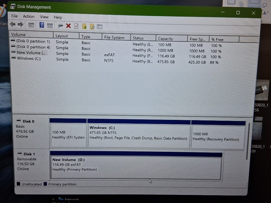Click the 425.30 GB free space cell
Screen dimensions: 271x203
pos(197,62)
